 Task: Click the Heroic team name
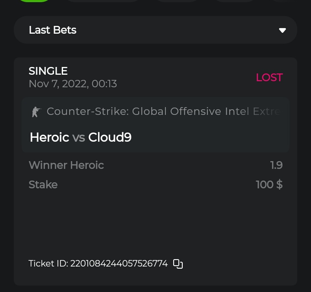click(x=49, y=137)
